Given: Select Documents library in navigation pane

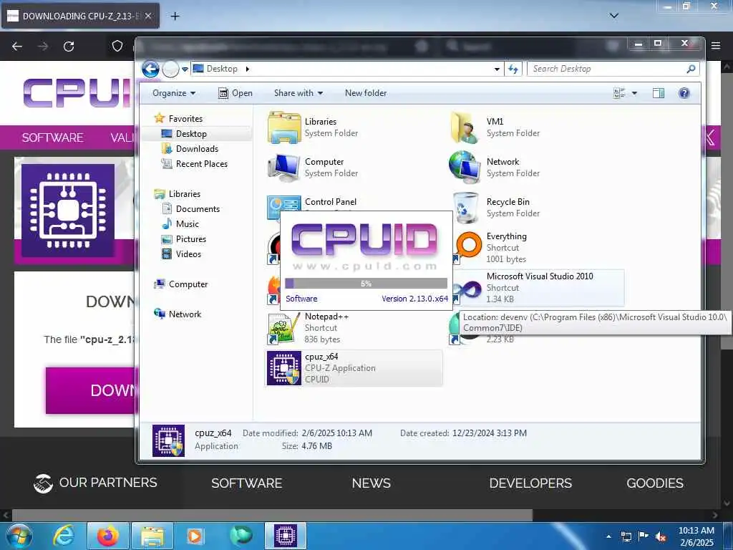Looking at the screenshot, I should coord(198,209).
